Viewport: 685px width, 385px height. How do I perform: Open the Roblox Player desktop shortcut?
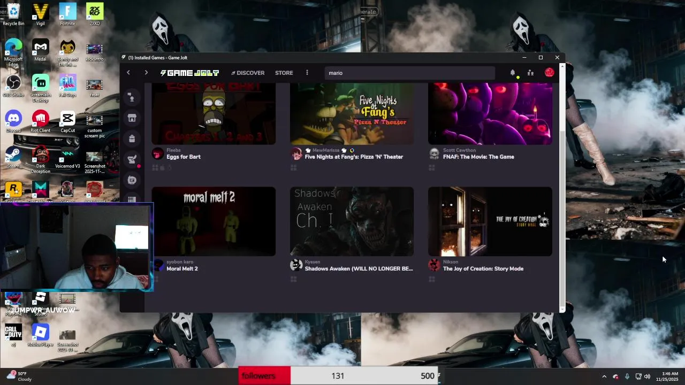(x=40, y=336)
